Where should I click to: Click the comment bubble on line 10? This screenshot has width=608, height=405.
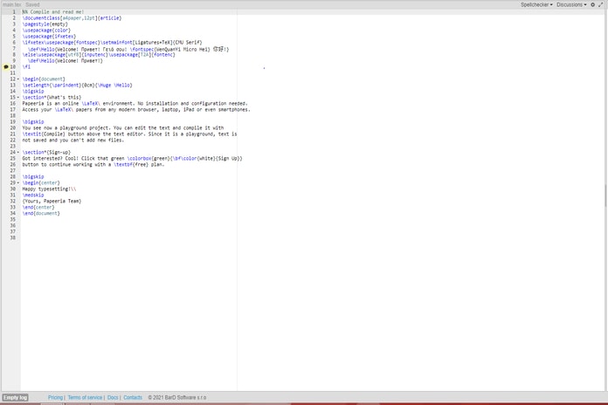point(5,66)
